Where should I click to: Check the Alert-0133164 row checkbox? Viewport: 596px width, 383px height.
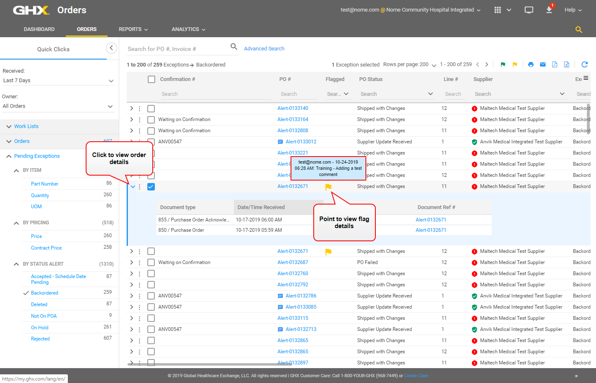point(151,120)
